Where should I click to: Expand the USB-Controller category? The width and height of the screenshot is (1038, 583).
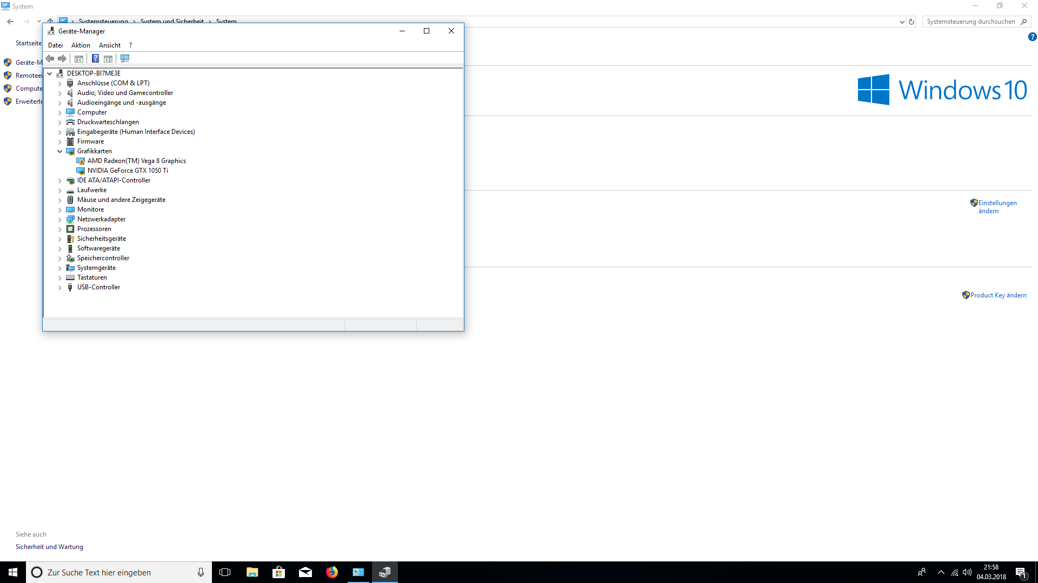point(60,287)
